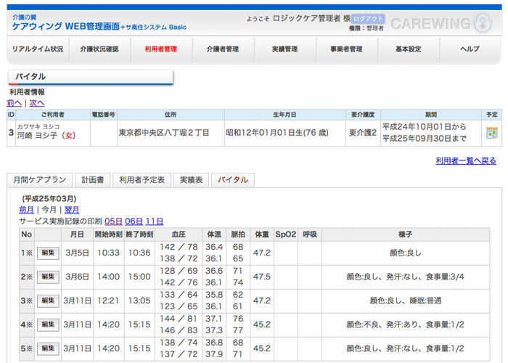
Task: Switch to the 実績表 tab
Action: (x=191, y=180)
